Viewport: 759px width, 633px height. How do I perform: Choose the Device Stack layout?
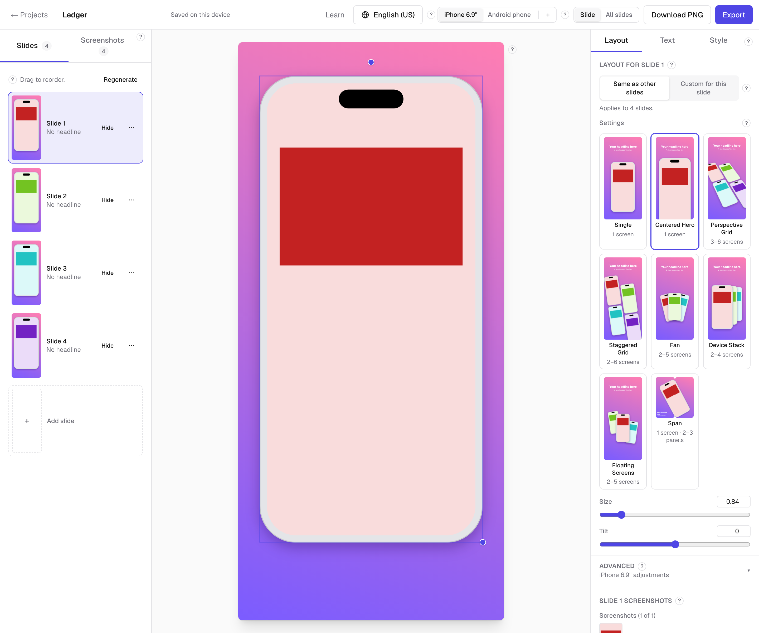[x=727, y=311]
